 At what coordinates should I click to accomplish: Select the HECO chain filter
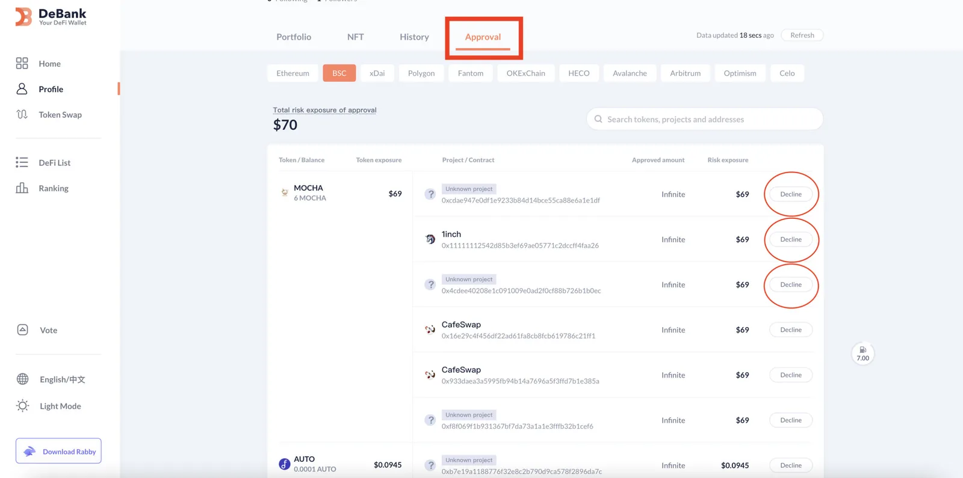click(x=579, y=73)
